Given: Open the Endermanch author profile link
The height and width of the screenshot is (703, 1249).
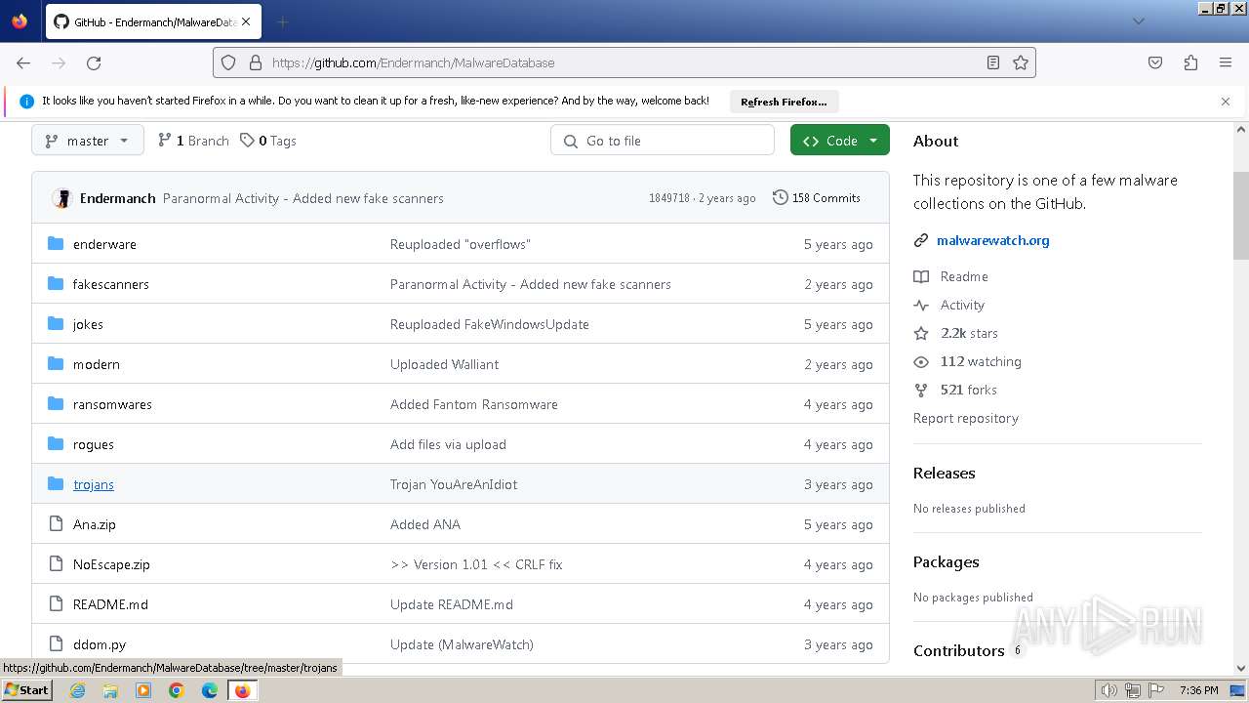Looking at the screenshot, I should point(117,198).
